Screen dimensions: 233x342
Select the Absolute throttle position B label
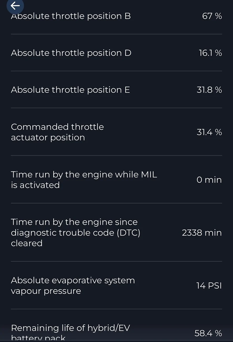click(71, 16)
